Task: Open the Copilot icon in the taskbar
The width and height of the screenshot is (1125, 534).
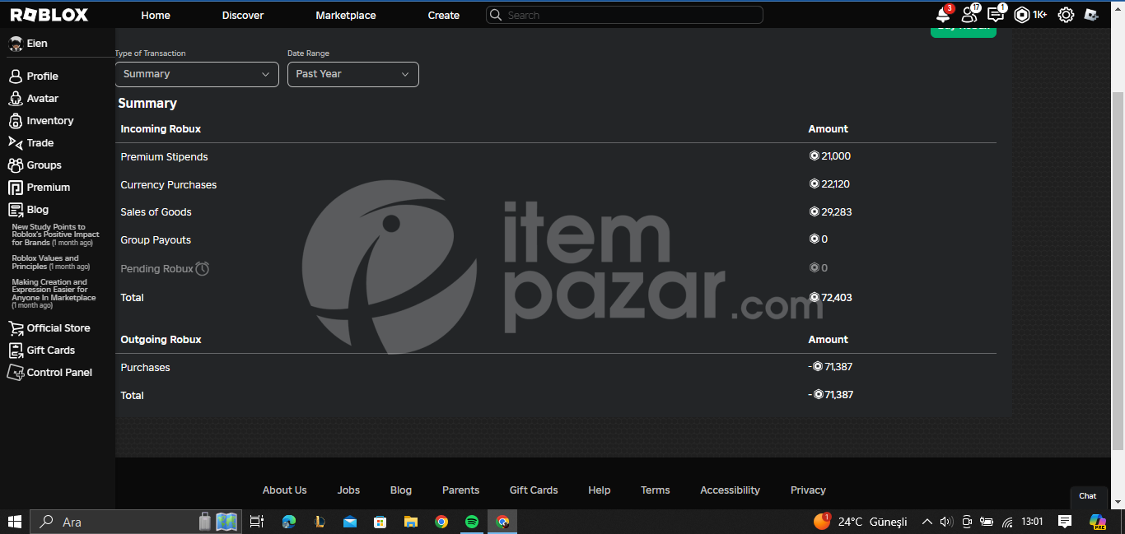Action: (x=1097, y=522)
